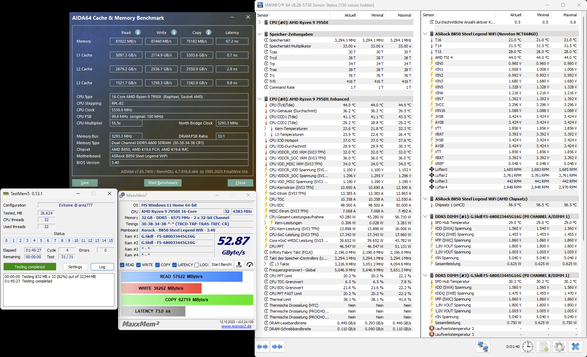The image size is (587, 357).
Task: Open HWiNFO sensor settings gear icon
Action: pos(560,347)
